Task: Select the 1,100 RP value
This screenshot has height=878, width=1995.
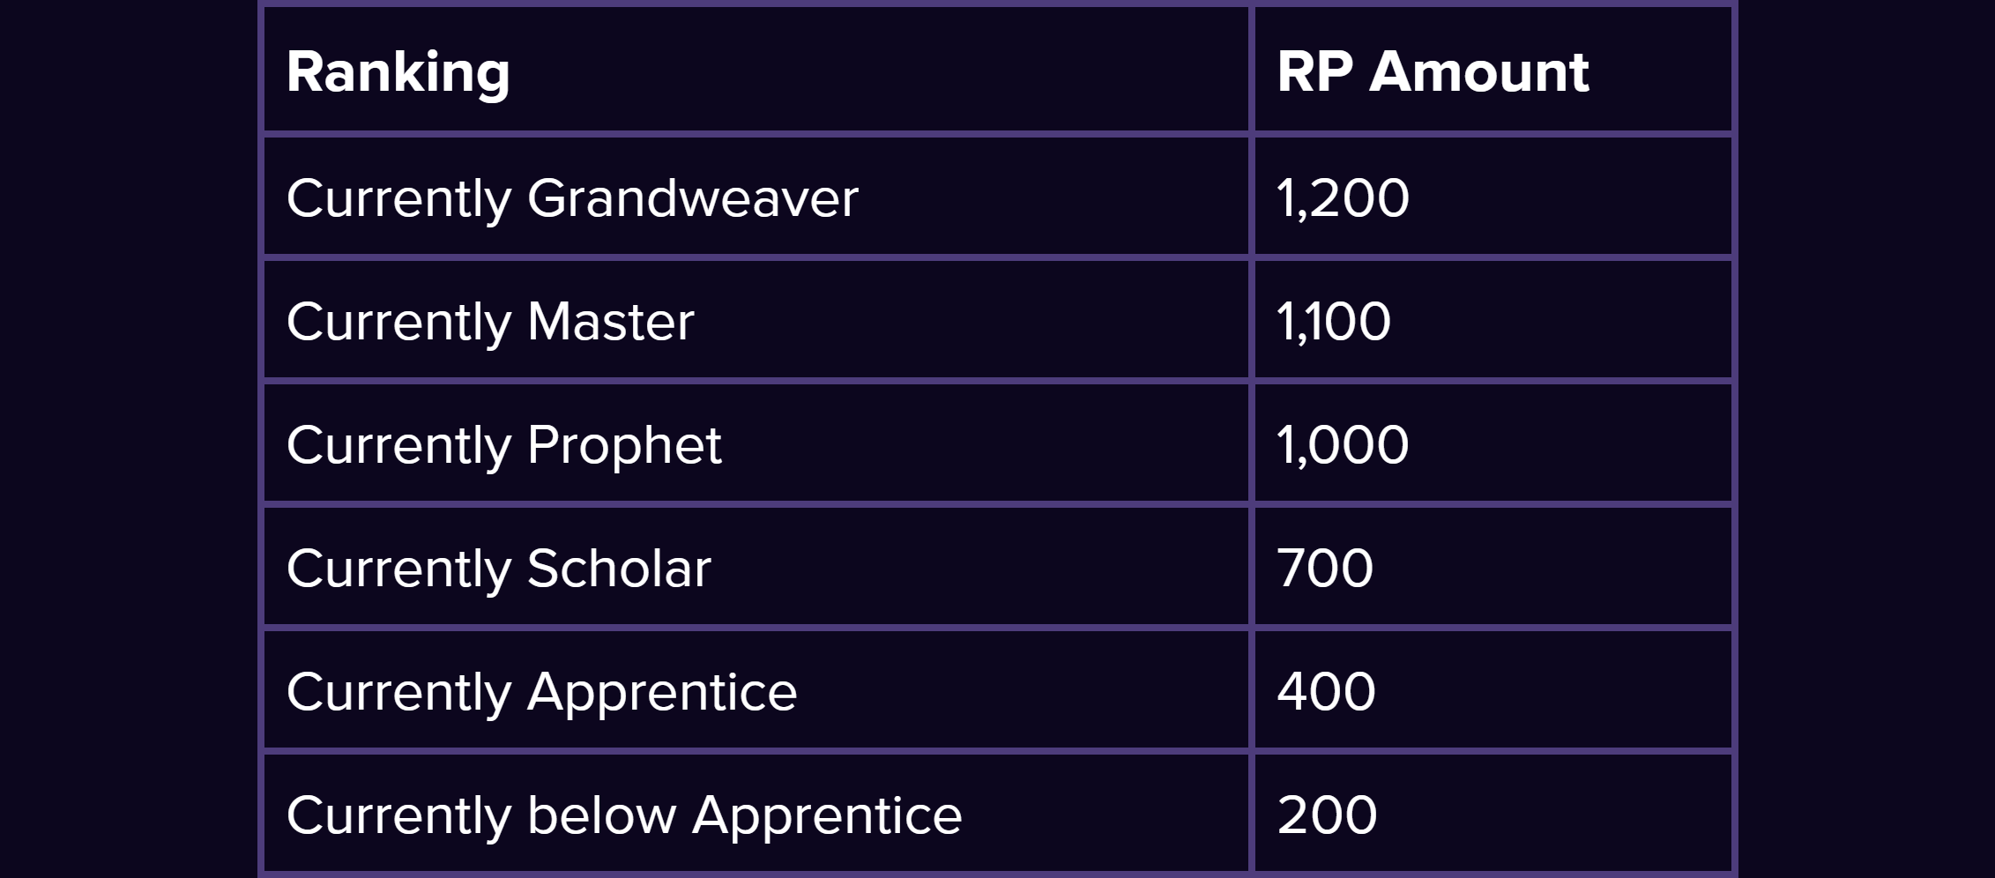Action: click(1334, 322)
